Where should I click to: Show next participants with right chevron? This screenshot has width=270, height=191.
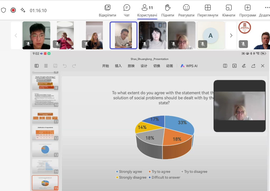point(231,36)
